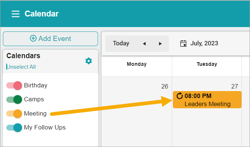Screen dimensions: 250x147
Task: Select the Monday 26 day cell
Action: pos(137,112)
